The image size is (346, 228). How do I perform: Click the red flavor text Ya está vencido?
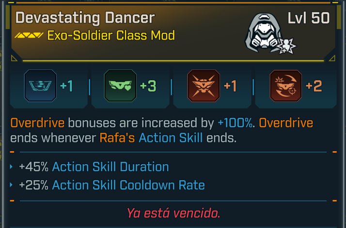(173, 213)
